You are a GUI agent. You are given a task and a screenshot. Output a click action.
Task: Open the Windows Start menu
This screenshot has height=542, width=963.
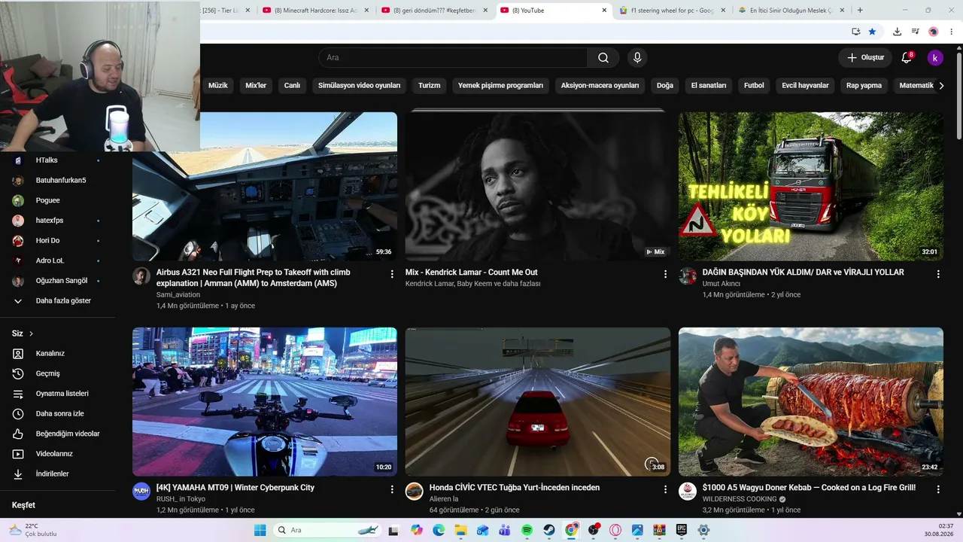pos(260,530)
